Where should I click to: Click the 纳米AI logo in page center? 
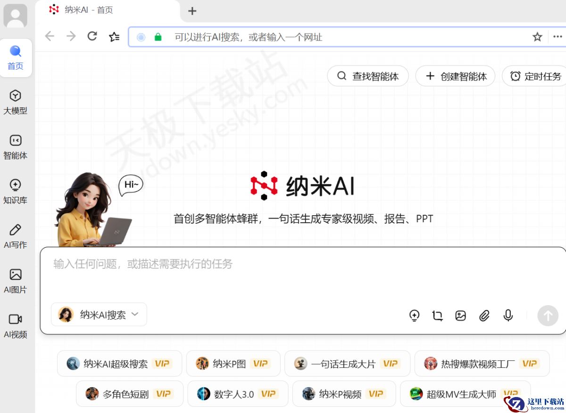pyautogui.click(x=302, y=186)
